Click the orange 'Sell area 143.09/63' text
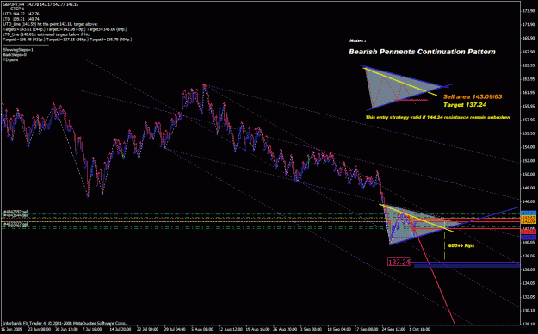538x334 pixels. (x=473, y=96)
